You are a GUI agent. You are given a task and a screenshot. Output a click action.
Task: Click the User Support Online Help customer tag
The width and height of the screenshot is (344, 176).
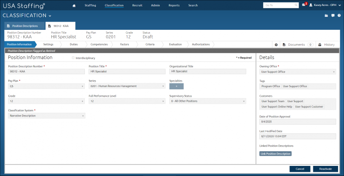pos(277,107)
